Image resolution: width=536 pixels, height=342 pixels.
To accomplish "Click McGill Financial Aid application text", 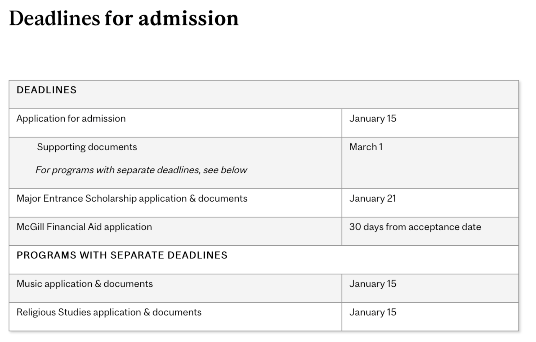I will point(84,227).
